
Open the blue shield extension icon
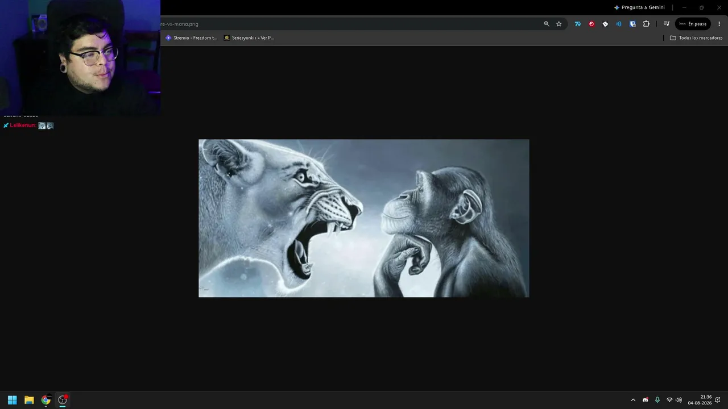[632, 24]
